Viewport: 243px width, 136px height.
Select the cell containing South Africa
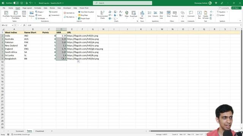click(x=14, y=52)
